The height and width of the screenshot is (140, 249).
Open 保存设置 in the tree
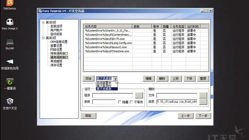pos(56,65)
